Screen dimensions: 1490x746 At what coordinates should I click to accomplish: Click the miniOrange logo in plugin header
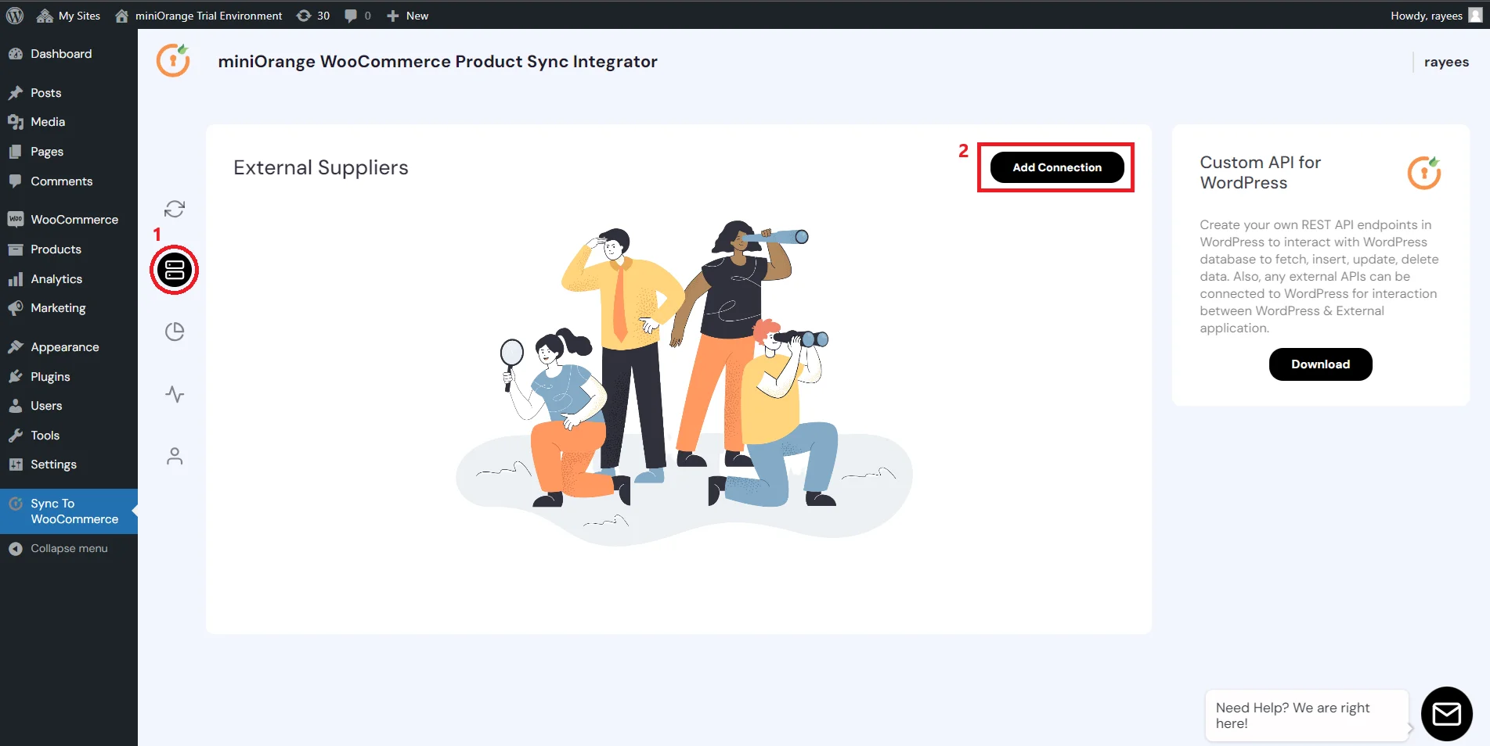(173, 61)
